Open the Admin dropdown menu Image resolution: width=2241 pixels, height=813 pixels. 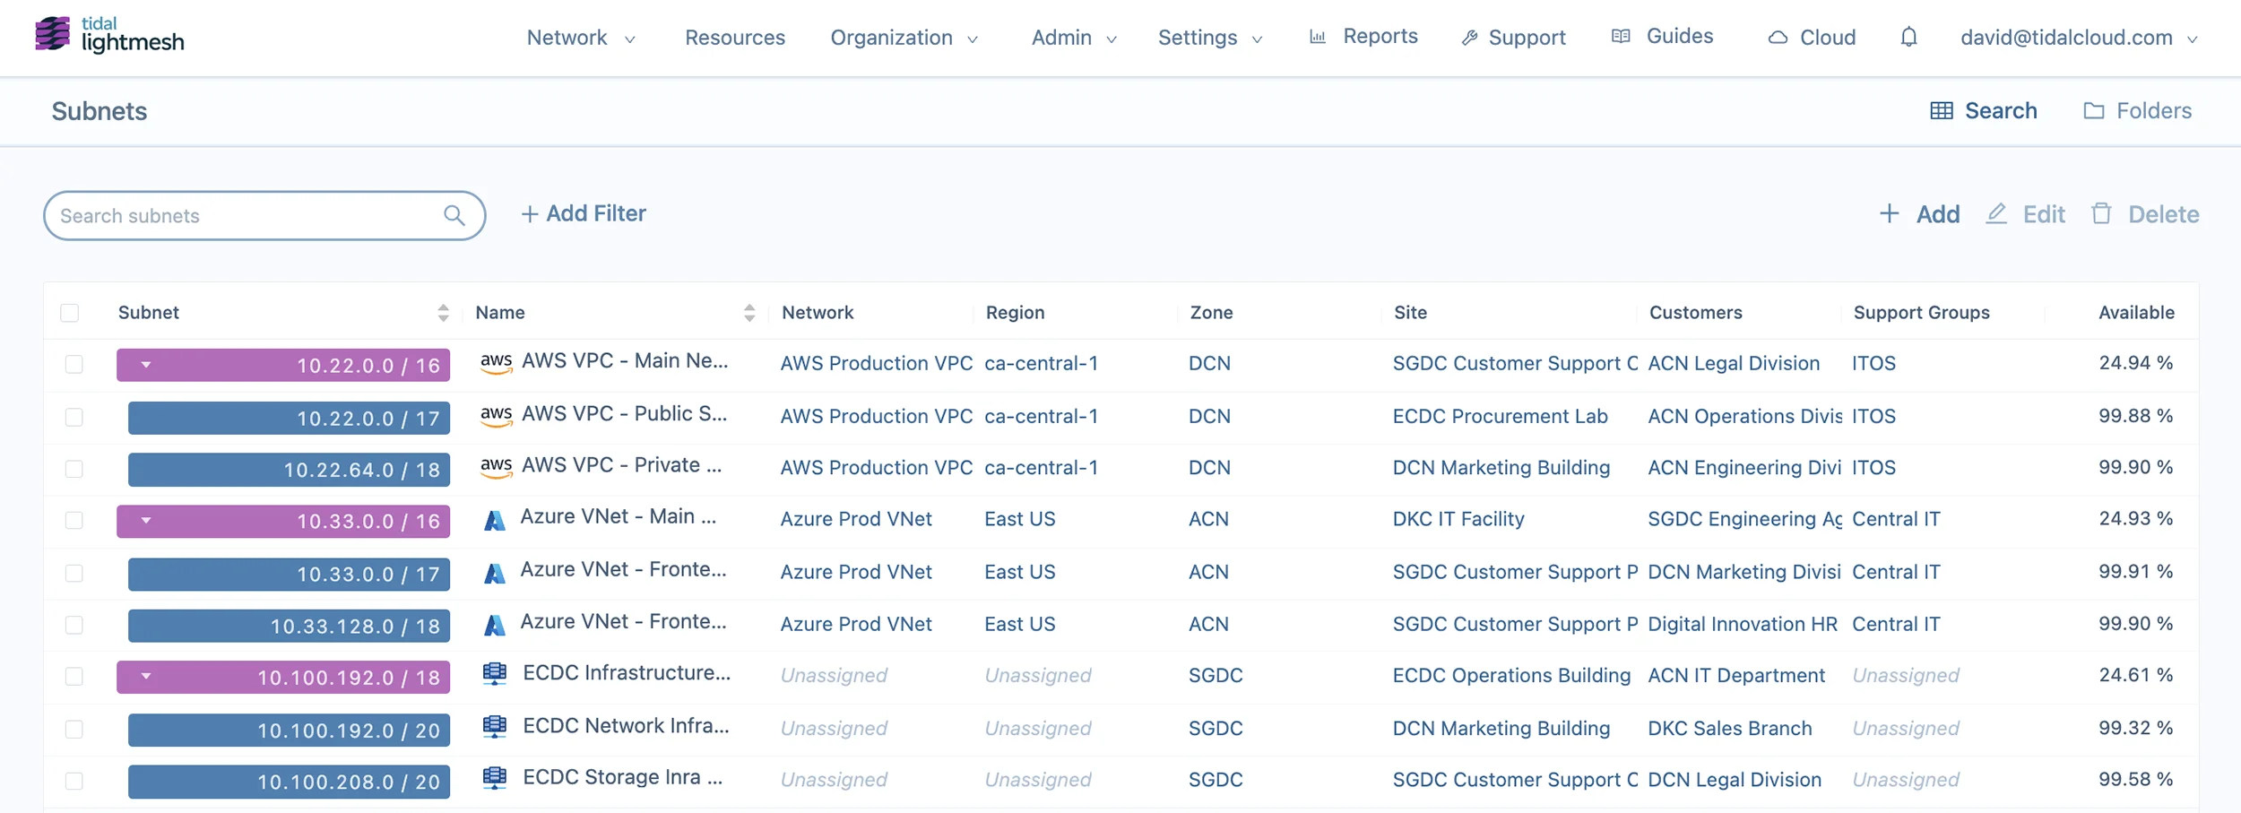1074,38
